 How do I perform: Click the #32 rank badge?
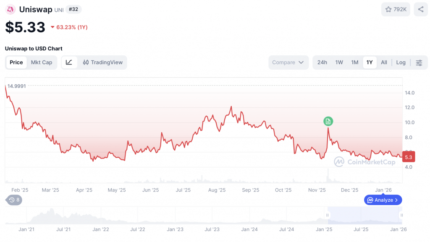(75, 9)
